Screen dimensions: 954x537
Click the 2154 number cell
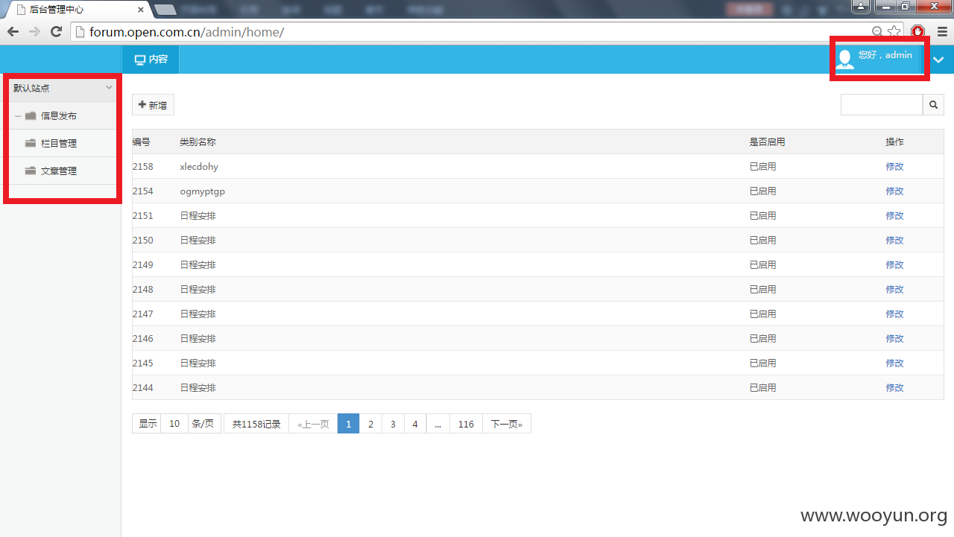coord(143,191)
